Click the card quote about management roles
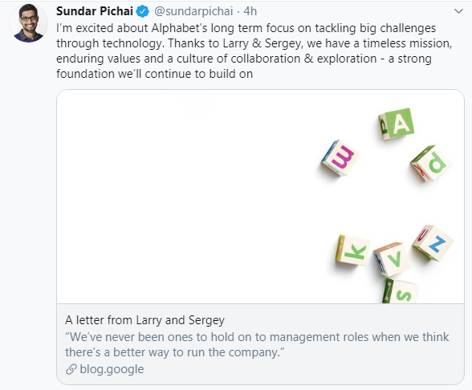The image size is (472, 390). 257,344
